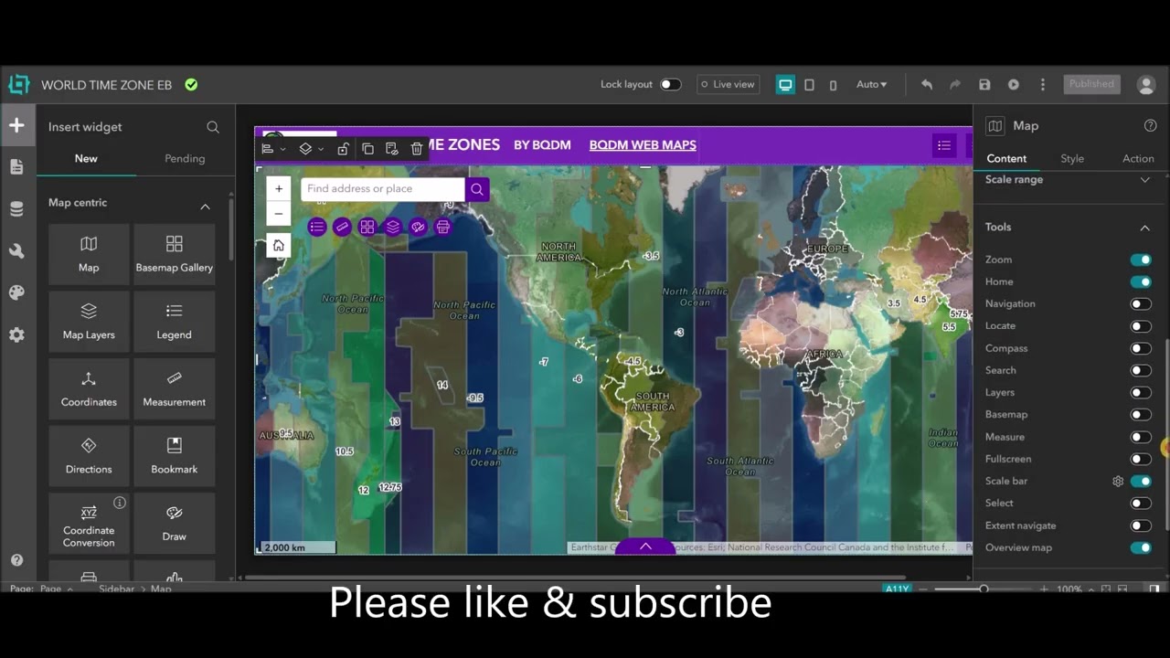
Task: Expand the Scale range section
Action: pyautogui.click(x=1144, y=180)
